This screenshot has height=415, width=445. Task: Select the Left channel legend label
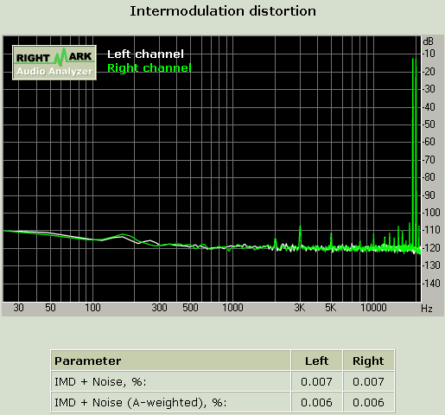145,54
